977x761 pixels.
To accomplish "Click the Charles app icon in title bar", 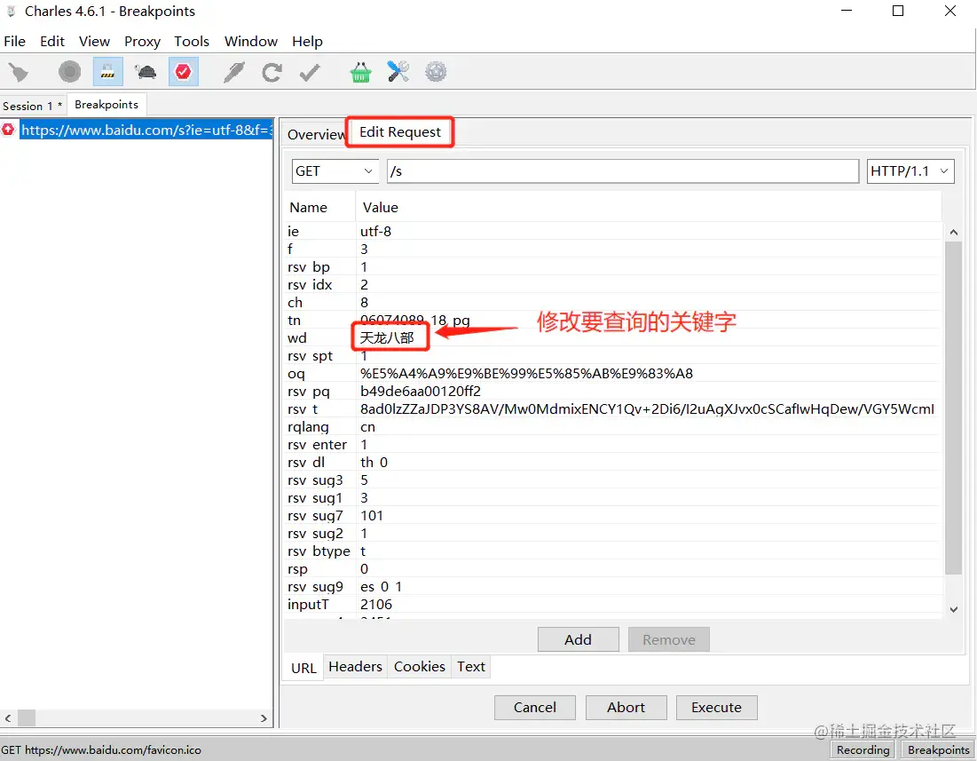I will pos(11,12).
